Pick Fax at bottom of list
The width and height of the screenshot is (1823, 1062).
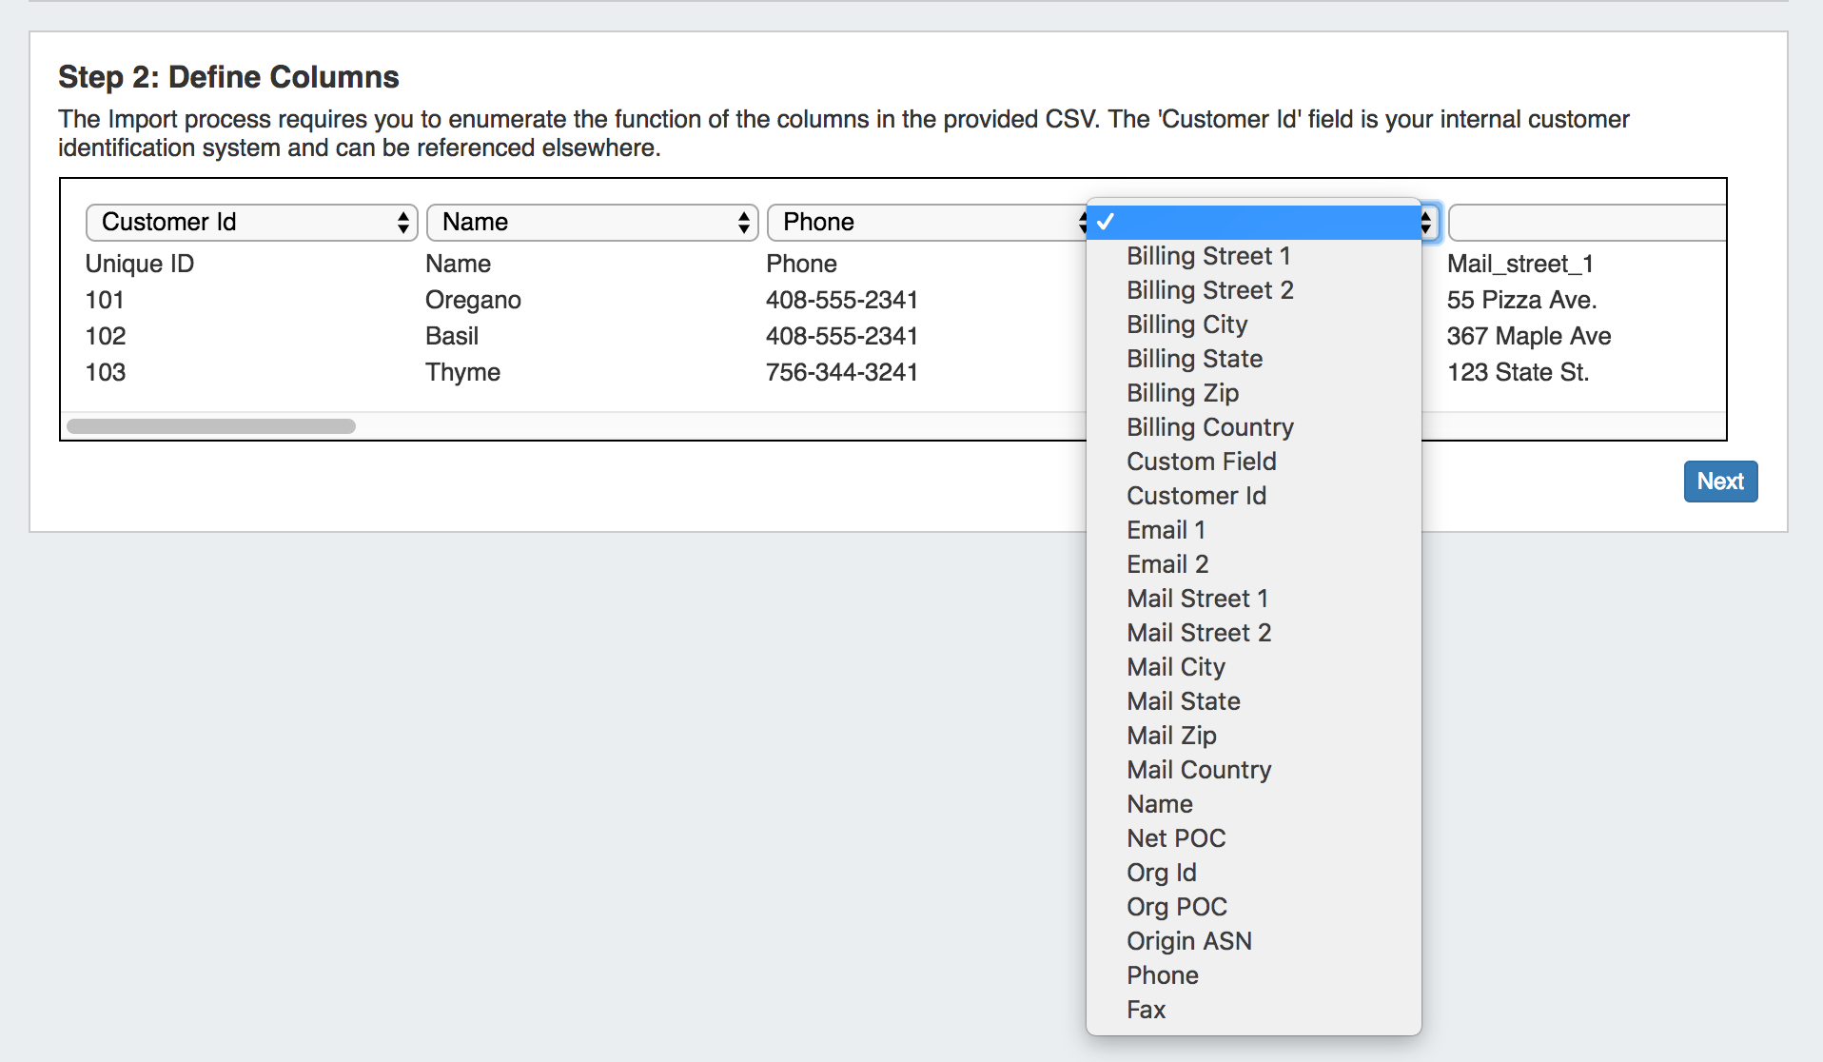click(x=1146, y=1010)
